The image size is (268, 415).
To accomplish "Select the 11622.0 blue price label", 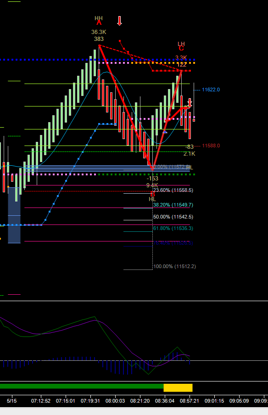I will tap(211, 90).
